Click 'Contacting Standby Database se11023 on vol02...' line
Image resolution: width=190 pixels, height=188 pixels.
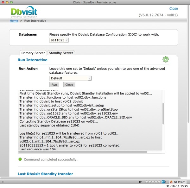[59, 121]
